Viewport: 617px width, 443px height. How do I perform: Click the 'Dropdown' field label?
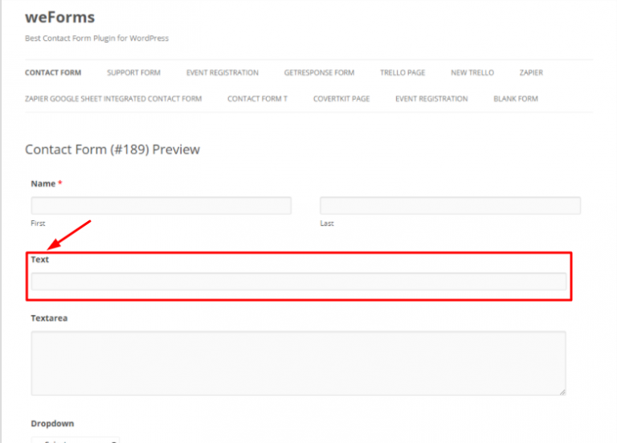(x=52, y=424)
